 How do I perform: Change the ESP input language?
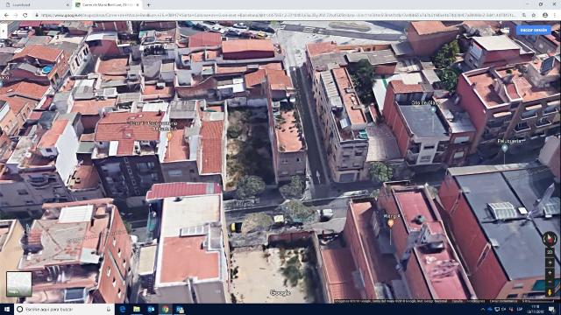click(x=520, y=309)
